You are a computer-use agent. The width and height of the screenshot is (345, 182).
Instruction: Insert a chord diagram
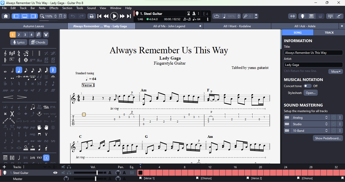(5, 158)
